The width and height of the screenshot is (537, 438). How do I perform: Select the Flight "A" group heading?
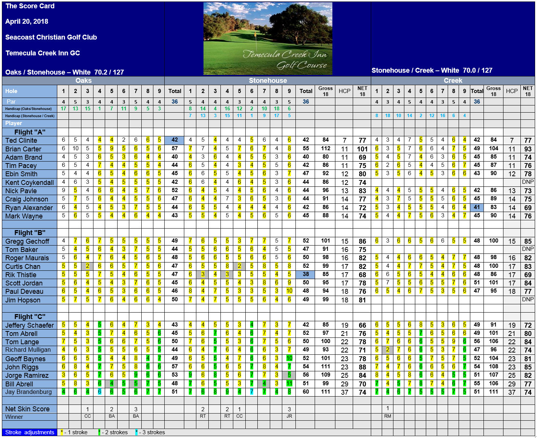click(x=30, y=132)
